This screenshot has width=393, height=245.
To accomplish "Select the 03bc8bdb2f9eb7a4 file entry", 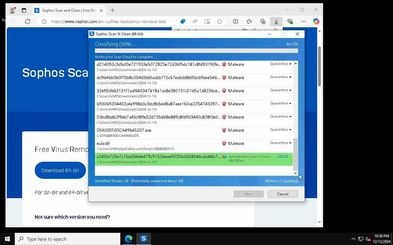I will click(x=194, y=120).
